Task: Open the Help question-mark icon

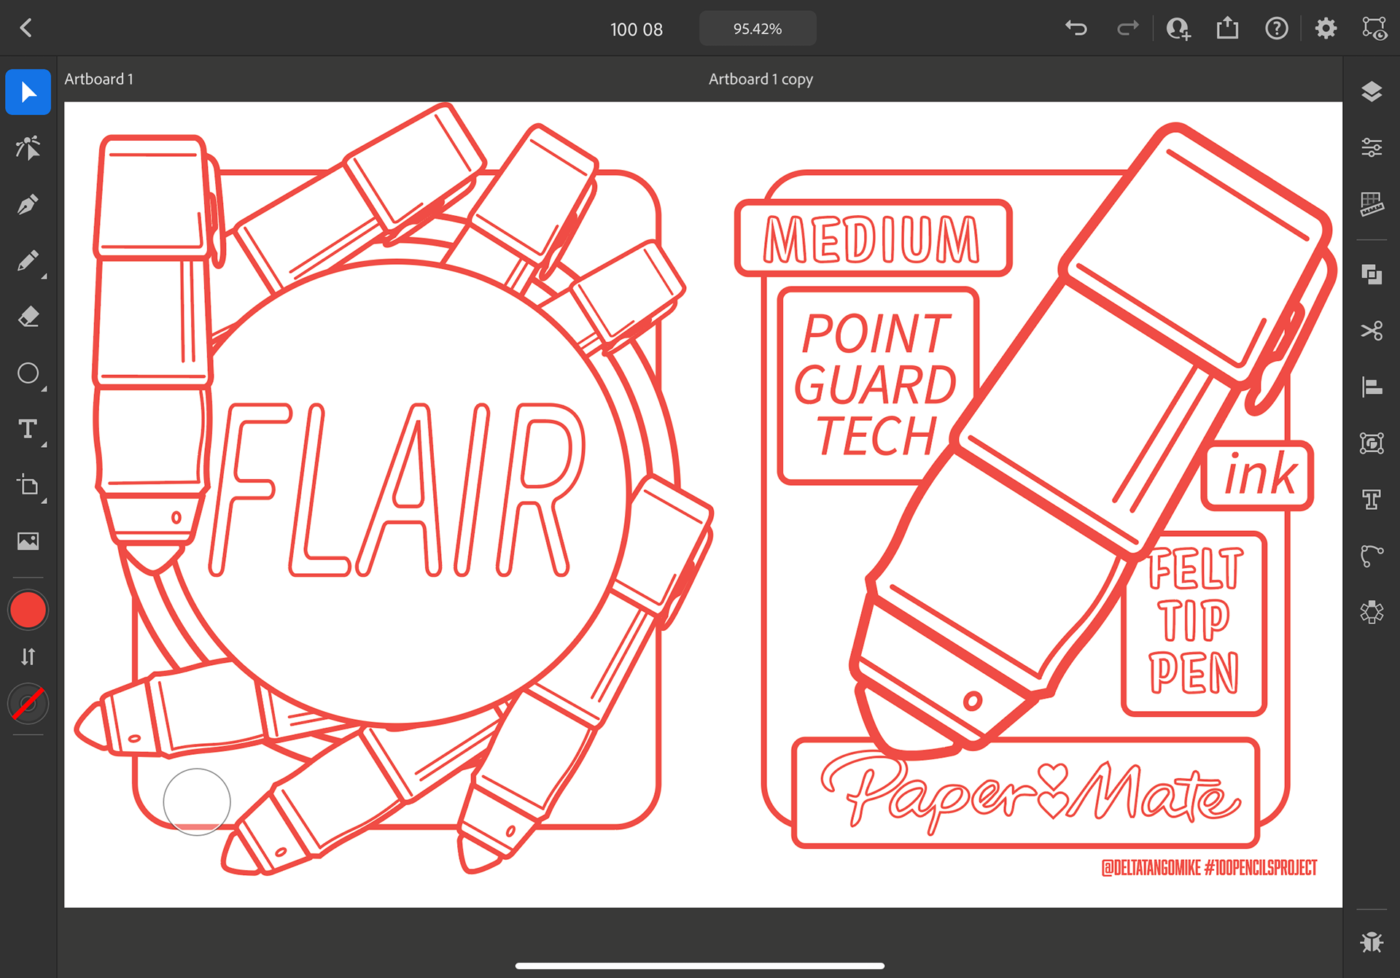Action: click(1277, 28)
